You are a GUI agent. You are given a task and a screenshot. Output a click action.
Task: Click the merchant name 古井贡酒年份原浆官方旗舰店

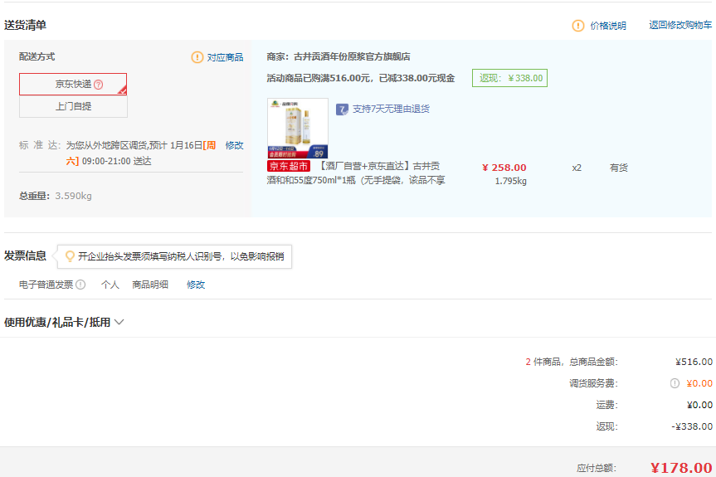[352, 56]
